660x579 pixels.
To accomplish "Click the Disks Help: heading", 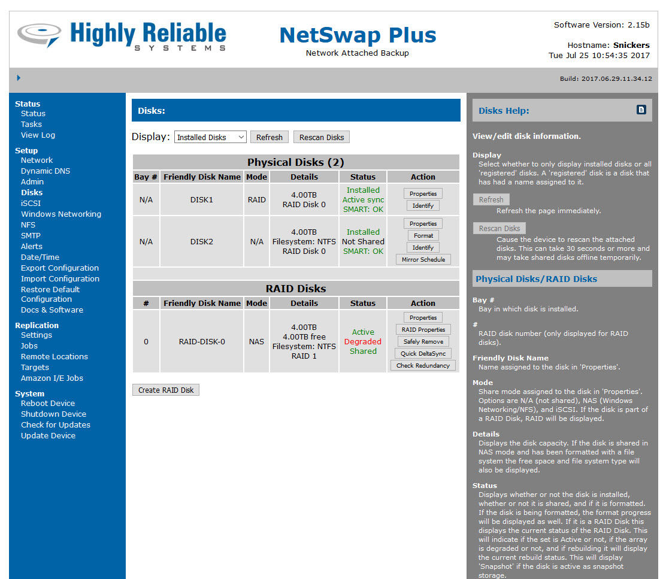I will (x=504, y=111).
